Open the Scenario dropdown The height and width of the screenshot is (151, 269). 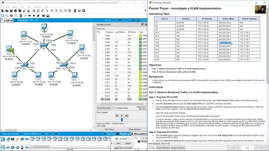point(126,139)
